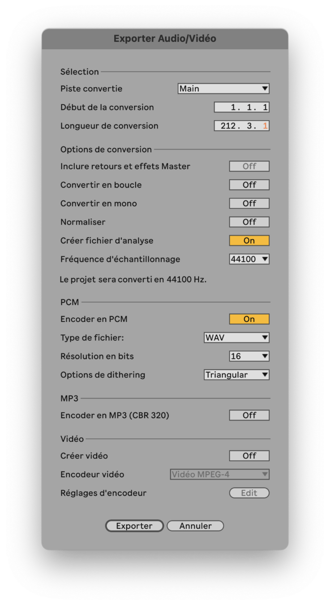Screen dimensions: 330x605
Task: Turn on Créer vidéo
Action: [249, 456]
